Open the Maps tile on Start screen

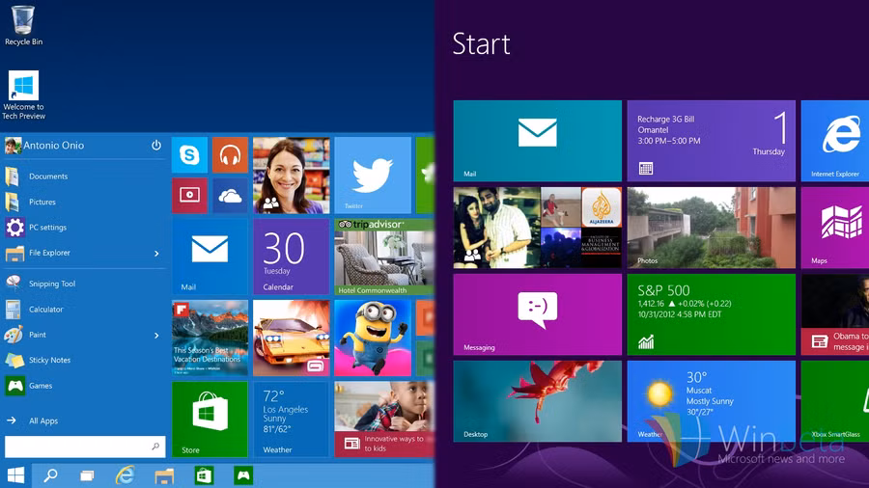pyautogui.click(x=835, y=228)
